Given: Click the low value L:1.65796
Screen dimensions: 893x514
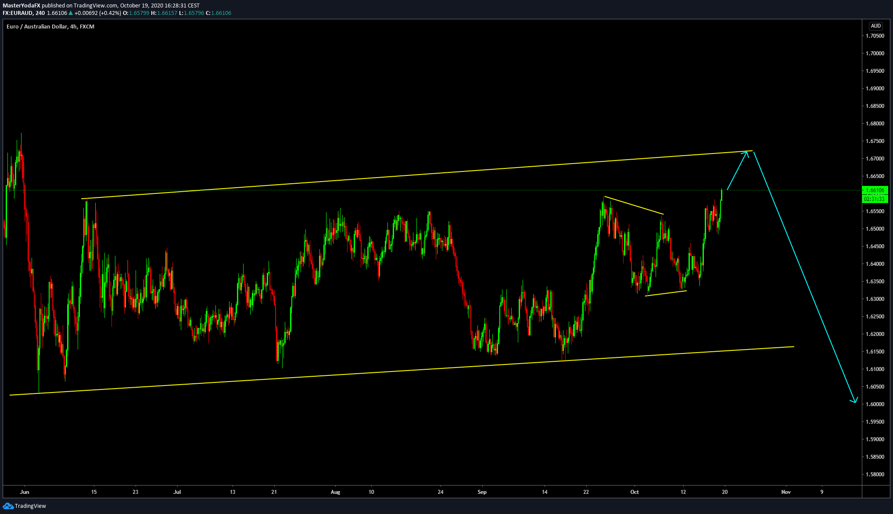Looking at the screenshot, I should [x=191, y=13].
